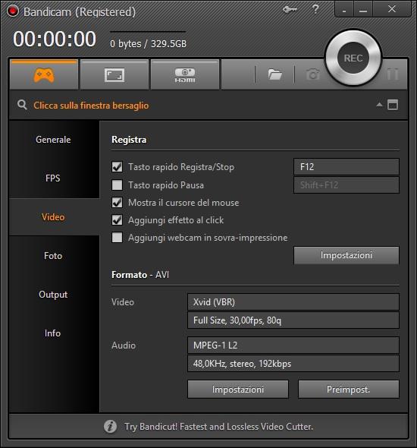Close the Bandicam window
417x448 pixels.
392,9
